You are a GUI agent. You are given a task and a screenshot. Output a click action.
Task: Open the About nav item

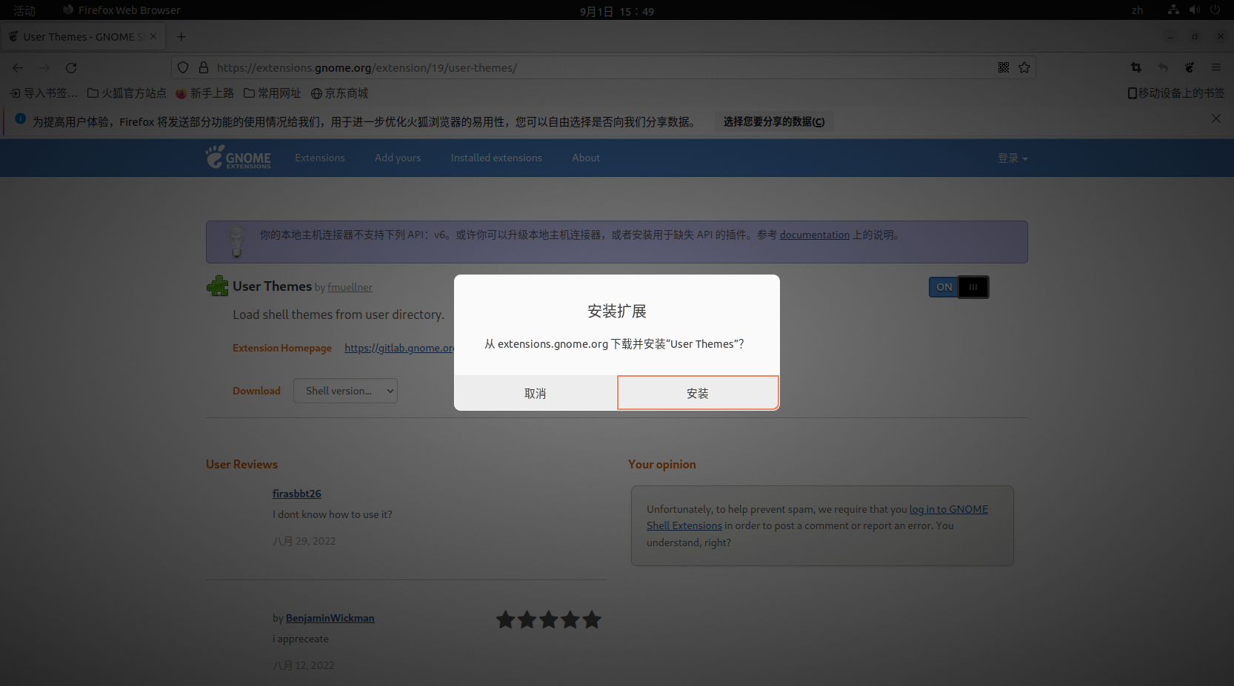[x=586, y=158]
